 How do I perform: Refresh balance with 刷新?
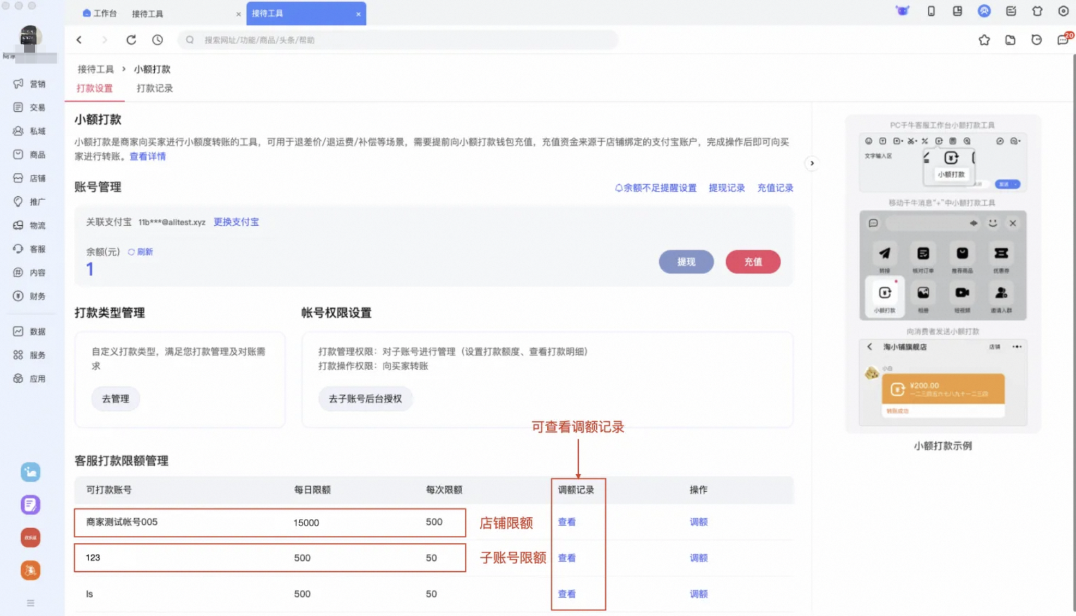[140, 252]
